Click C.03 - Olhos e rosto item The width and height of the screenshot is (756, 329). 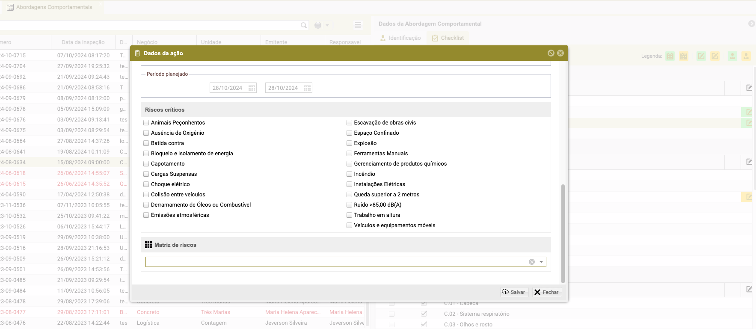click(x=468, y=325)
